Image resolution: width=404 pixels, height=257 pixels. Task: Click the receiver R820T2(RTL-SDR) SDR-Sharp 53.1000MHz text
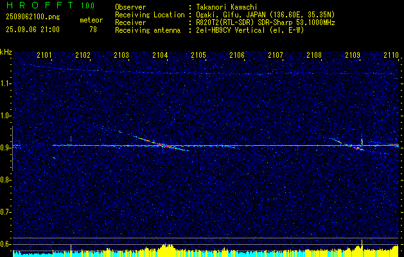click(x=265, y=22)
